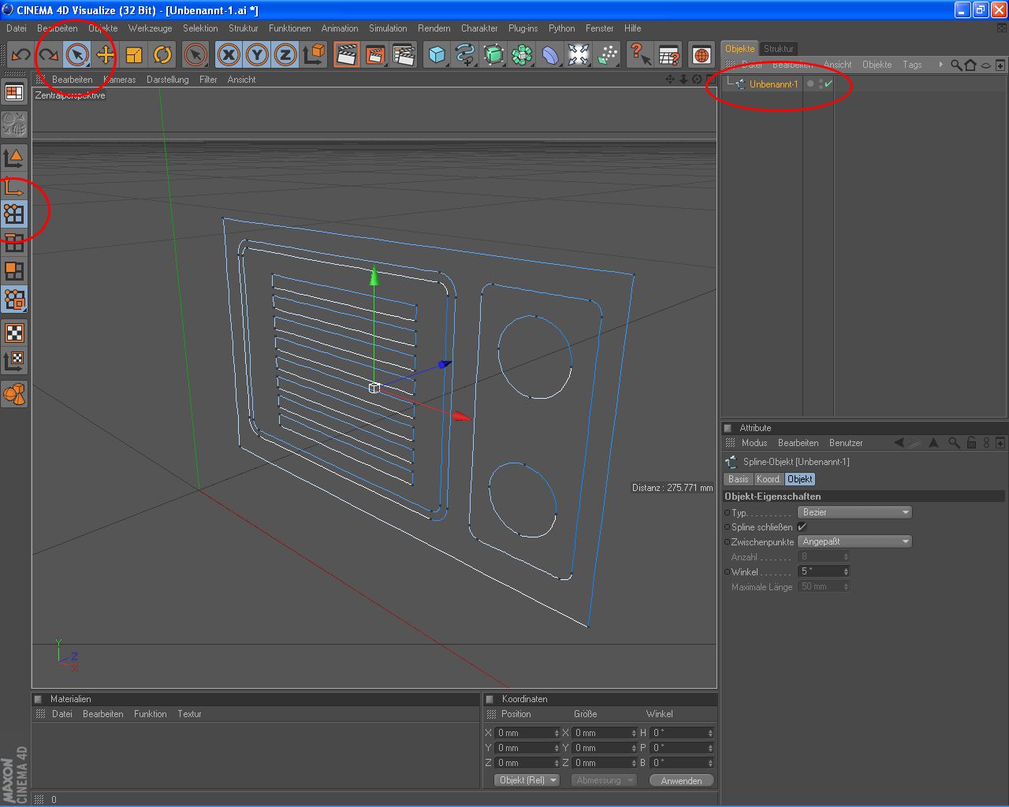Screen dimensions: 1009x807
Task: Enable the Scale tool
Action: click(x=134, y=54)
